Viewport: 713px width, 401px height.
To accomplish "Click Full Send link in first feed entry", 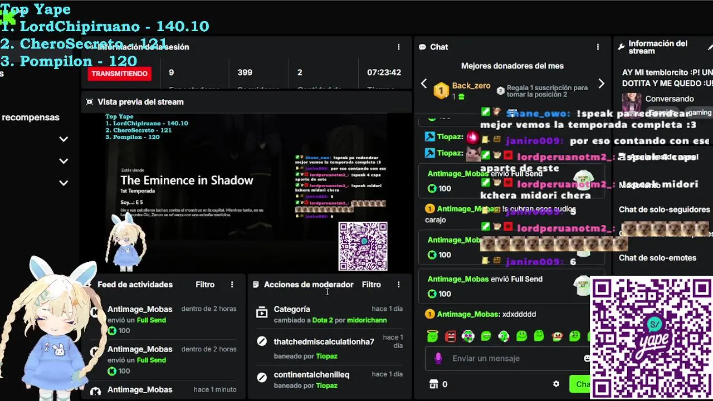I will pyautogui.click(x=152, y=320).
